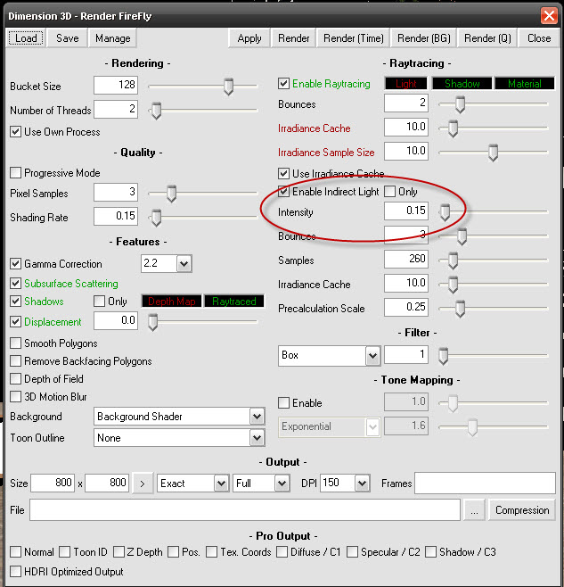Screen dimensions: 564x587
Task: Click the Bucket Size value field
Action: [x=116, y=85]
